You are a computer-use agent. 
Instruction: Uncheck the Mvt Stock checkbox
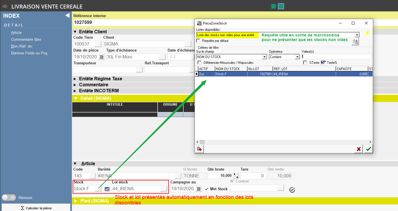coord(207,189)
